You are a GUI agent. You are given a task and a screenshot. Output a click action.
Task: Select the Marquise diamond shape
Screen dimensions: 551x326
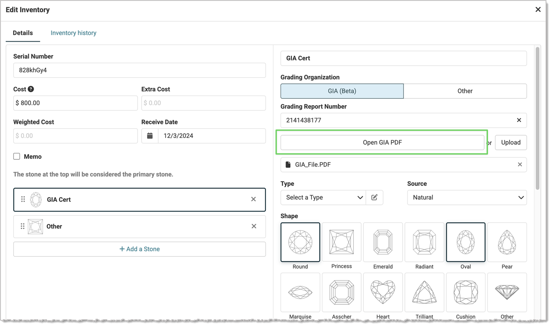300,292
